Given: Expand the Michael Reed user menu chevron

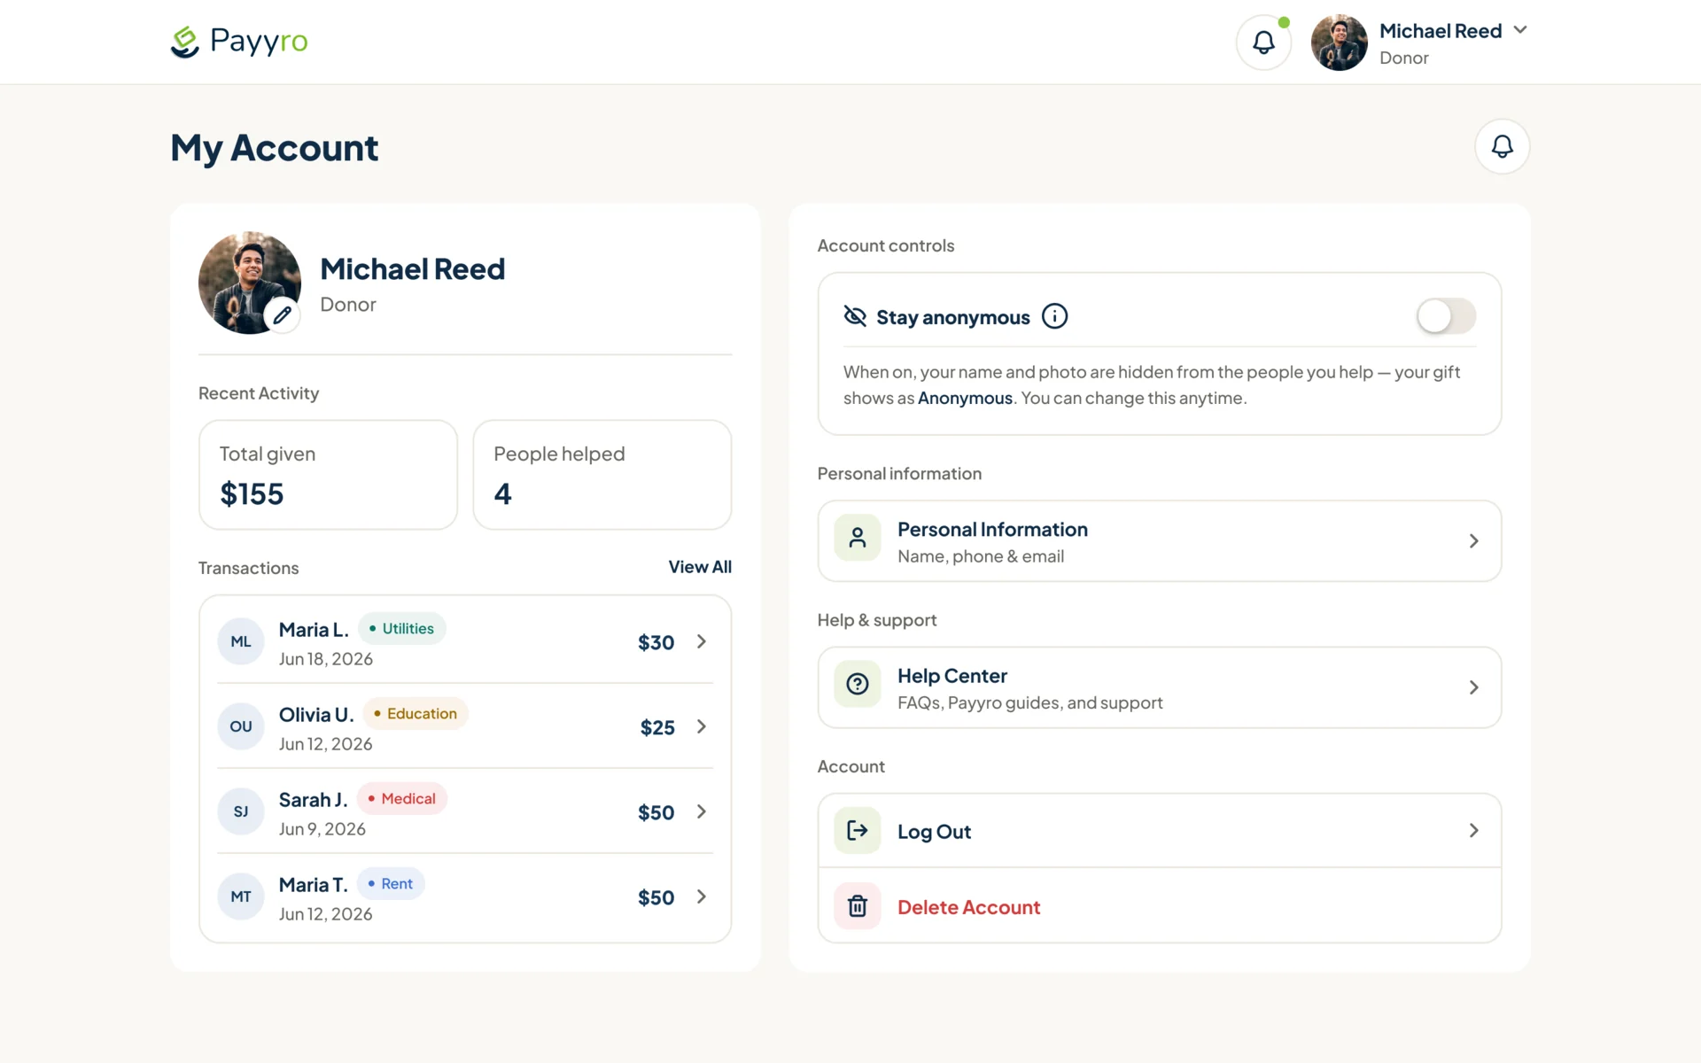Looking at the screenshot, I should [1520, 30].
